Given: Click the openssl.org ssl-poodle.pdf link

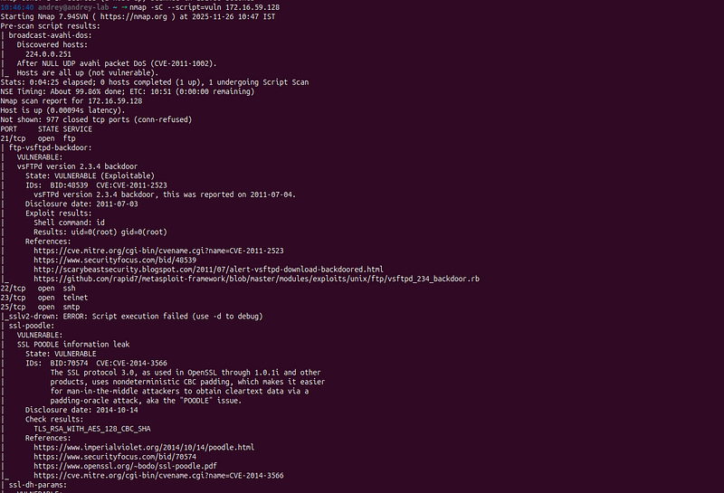Looking at the screenshot, I should [x=125, y=466].
